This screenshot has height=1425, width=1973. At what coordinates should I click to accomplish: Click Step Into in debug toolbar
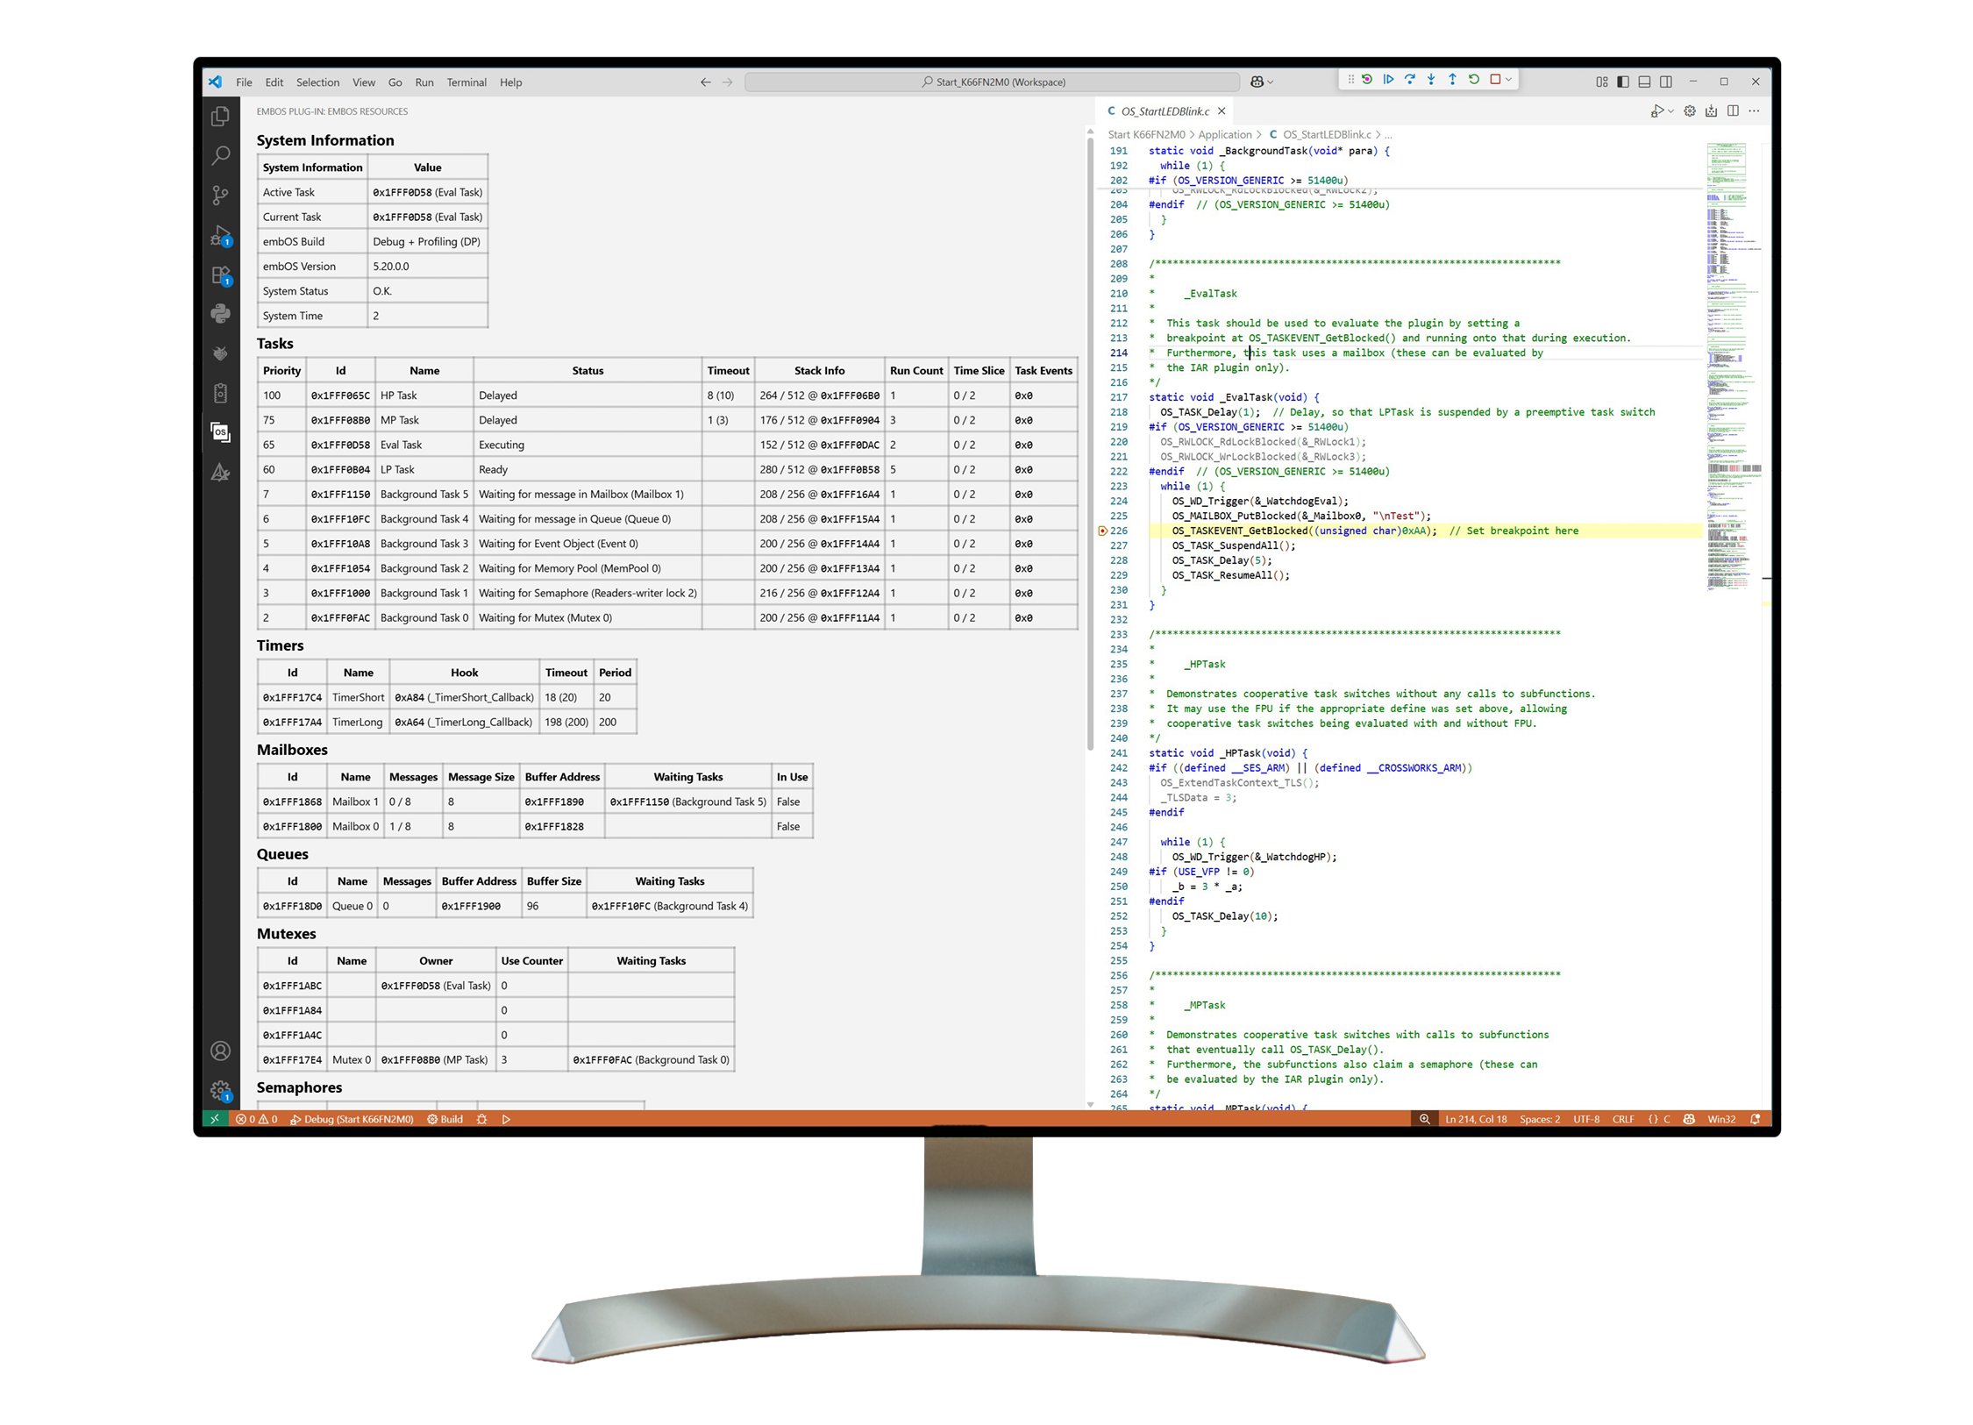coord(1431,80)
